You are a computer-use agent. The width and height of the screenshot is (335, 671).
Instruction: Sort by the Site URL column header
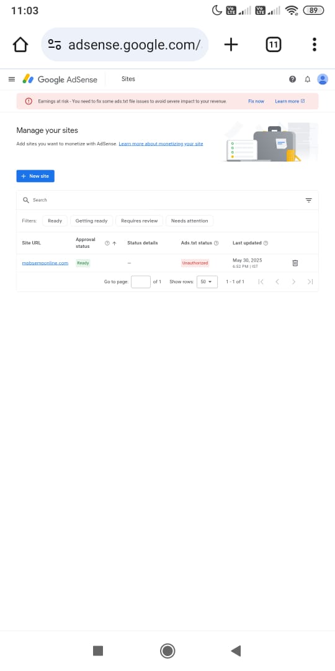[32, 243]
